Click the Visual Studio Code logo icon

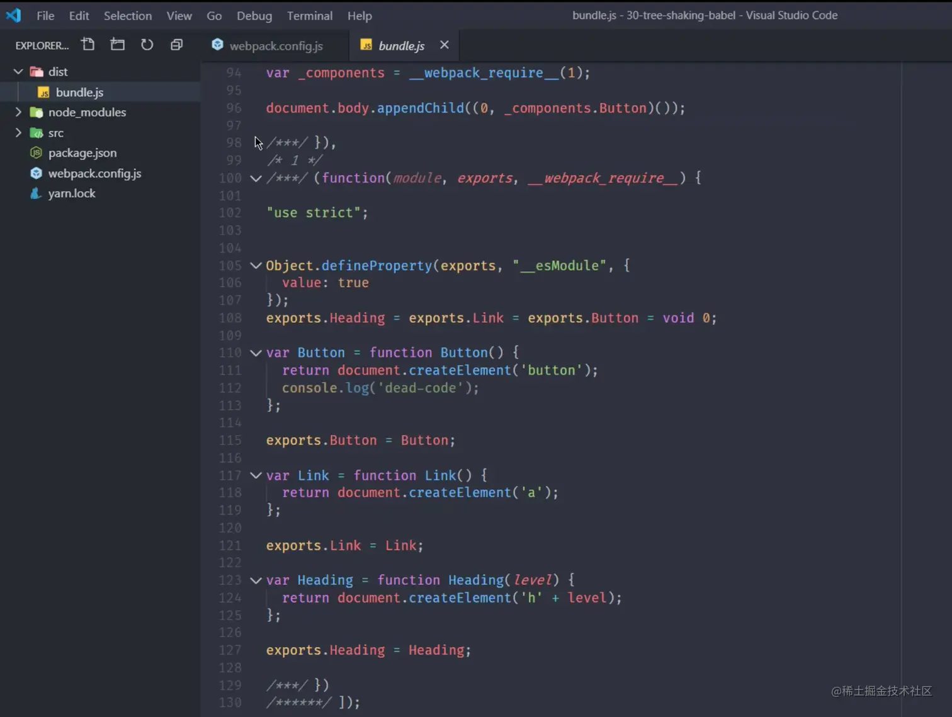pyautogui.click(x=13, y=15)
